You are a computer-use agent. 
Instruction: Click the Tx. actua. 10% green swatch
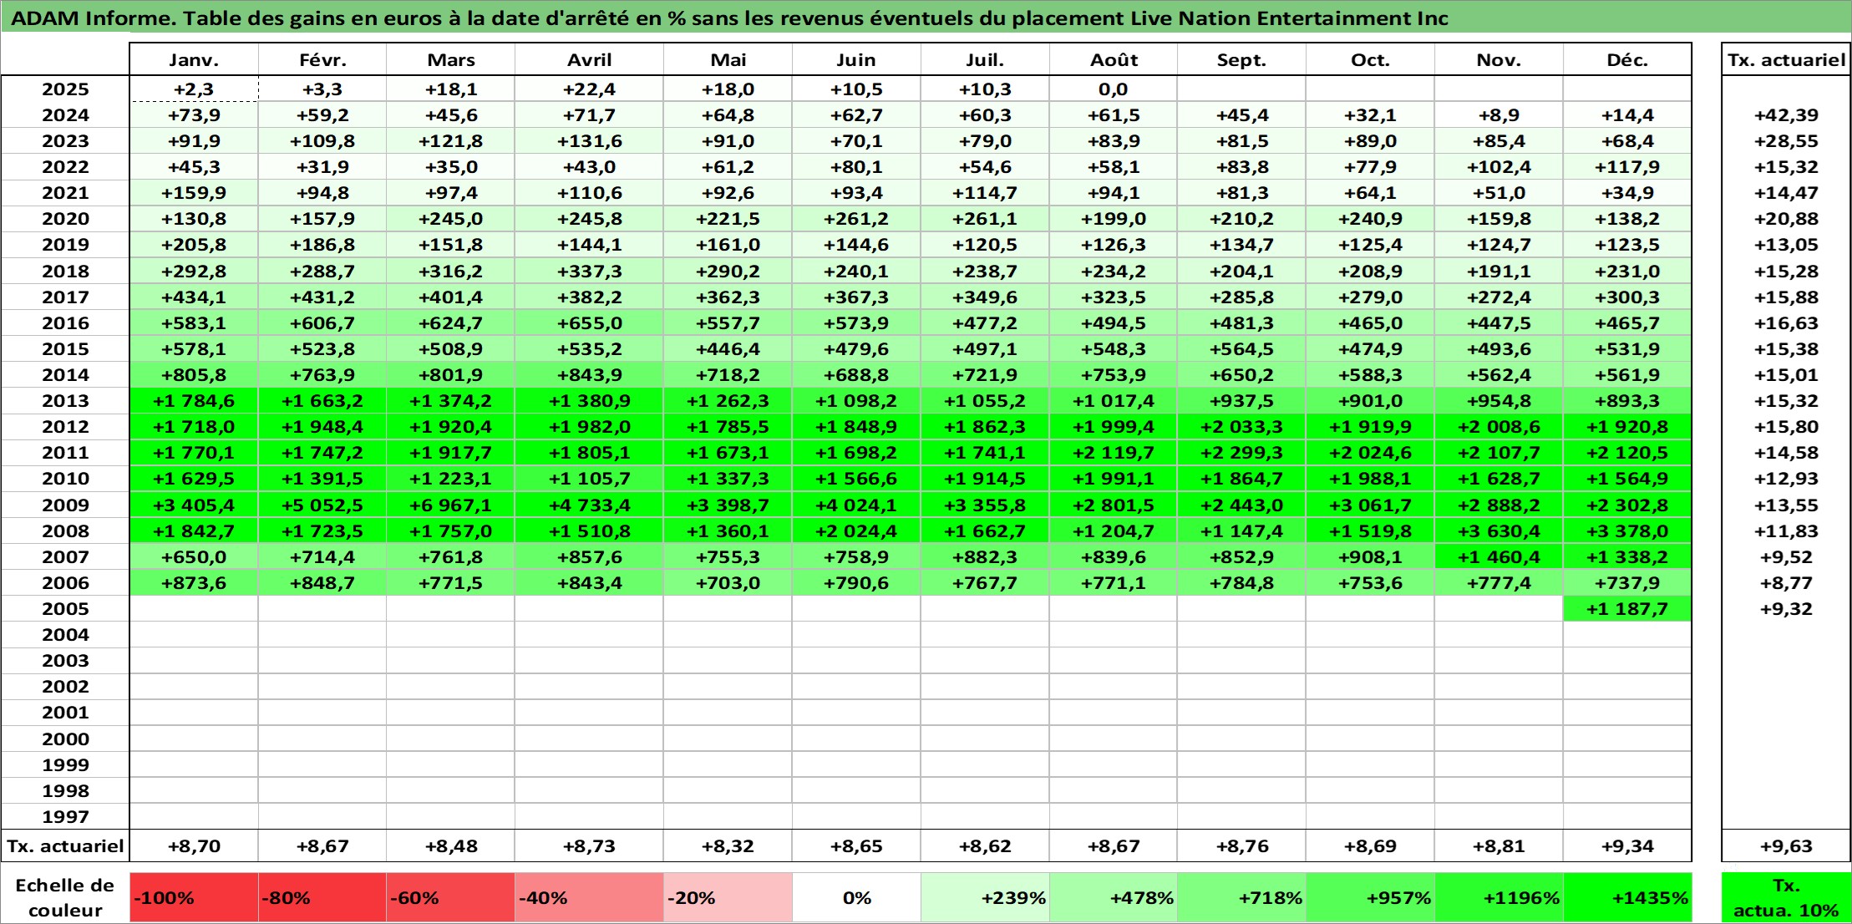[1786, 898]
